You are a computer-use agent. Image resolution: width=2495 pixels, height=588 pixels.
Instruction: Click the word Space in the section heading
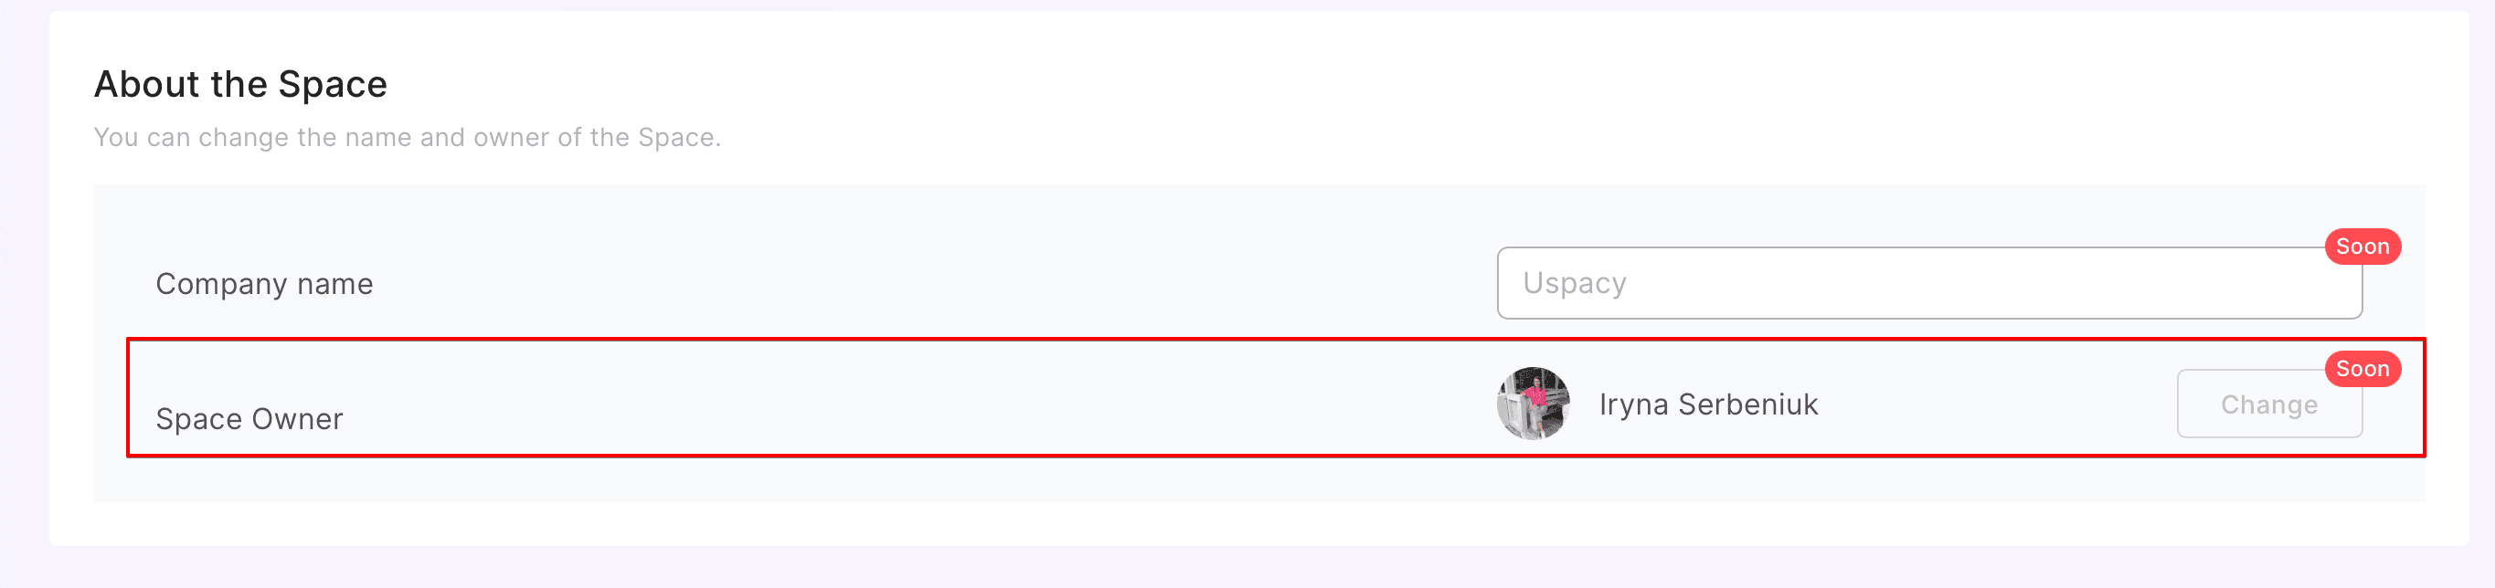(x=333, y=84)
